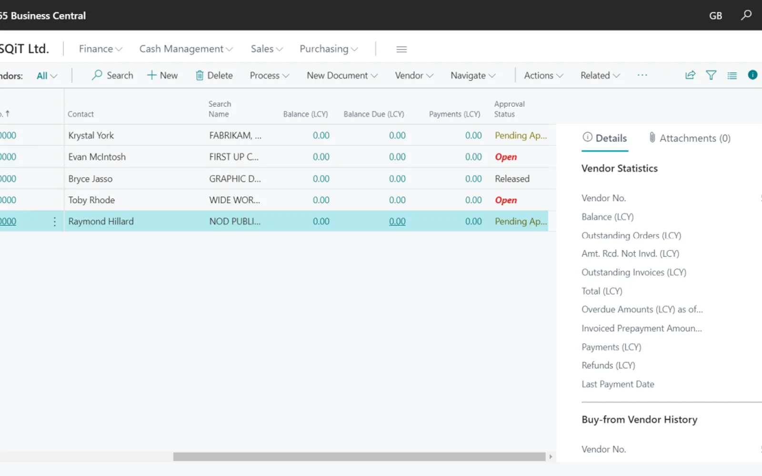The height and width of the screenshot is (476, 762).
Task: Click the horizontal scrollbar thumb
Action: [x=359, y=456]
